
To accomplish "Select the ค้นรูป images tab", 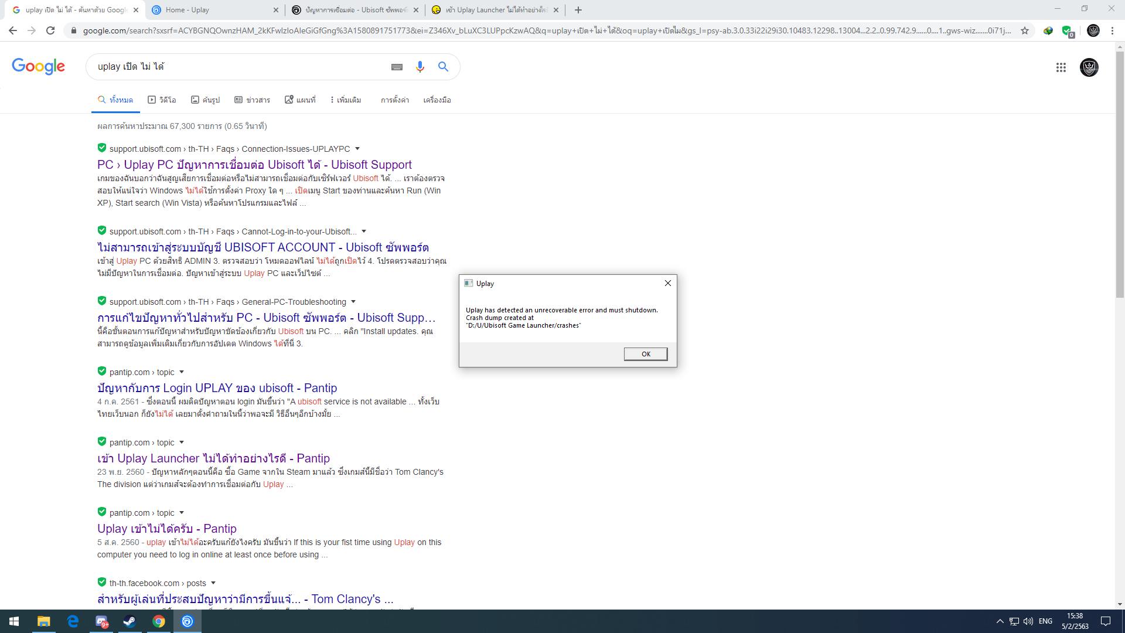I will point(205,100).
